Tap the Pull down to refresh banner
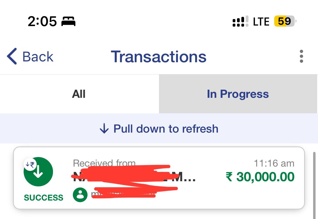 (159, 128)
